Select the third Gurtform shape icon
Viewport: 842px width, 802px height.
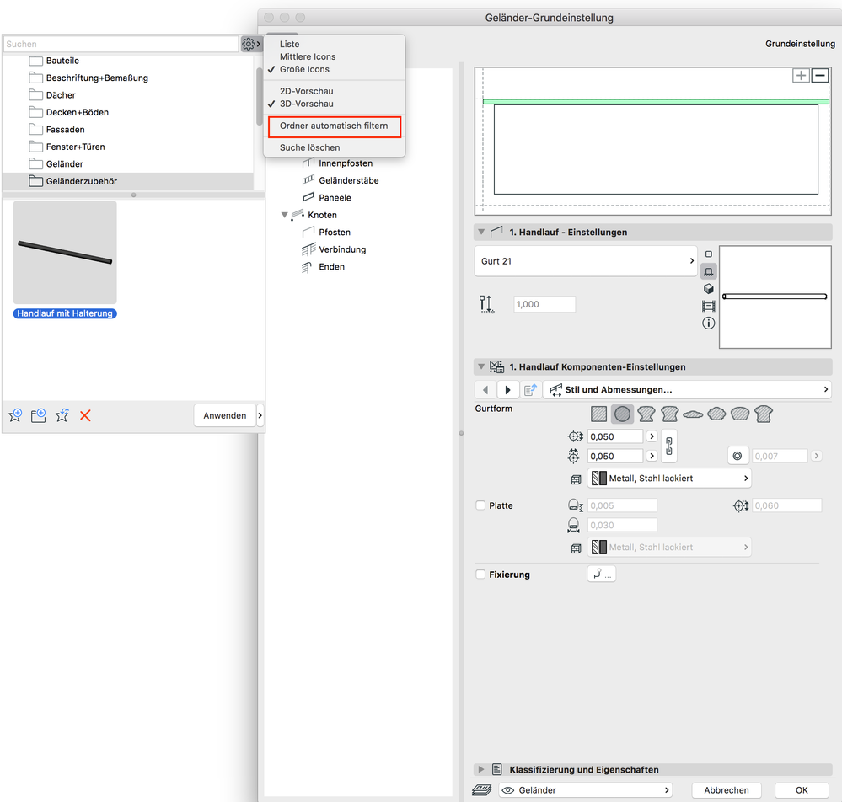click(646, 414)
